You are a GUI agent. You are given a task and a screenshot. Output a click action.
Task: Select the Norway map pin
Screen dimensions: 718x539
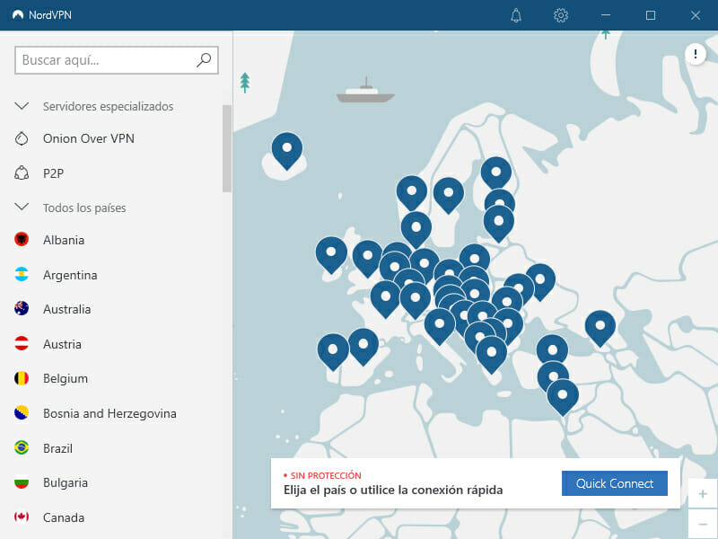click(x=412, y=193)
